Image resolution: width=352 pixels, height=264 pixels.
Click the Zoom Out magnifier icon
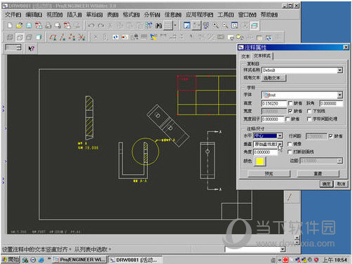[x=225, y=25]
